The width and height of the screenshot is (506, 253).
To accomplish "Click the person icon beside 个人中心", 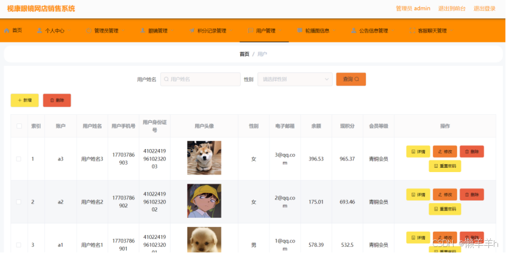I will [40, 30].
